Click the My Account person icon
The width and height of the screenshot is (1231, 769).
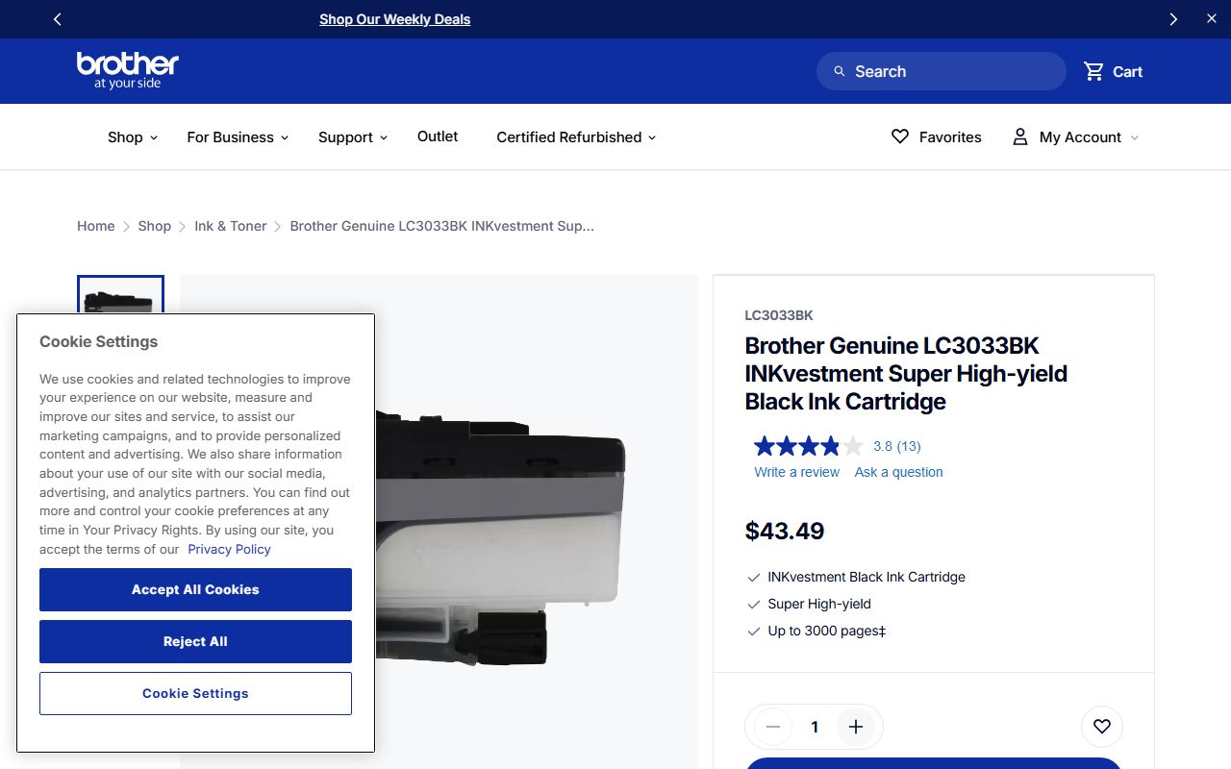[1020, 137]
